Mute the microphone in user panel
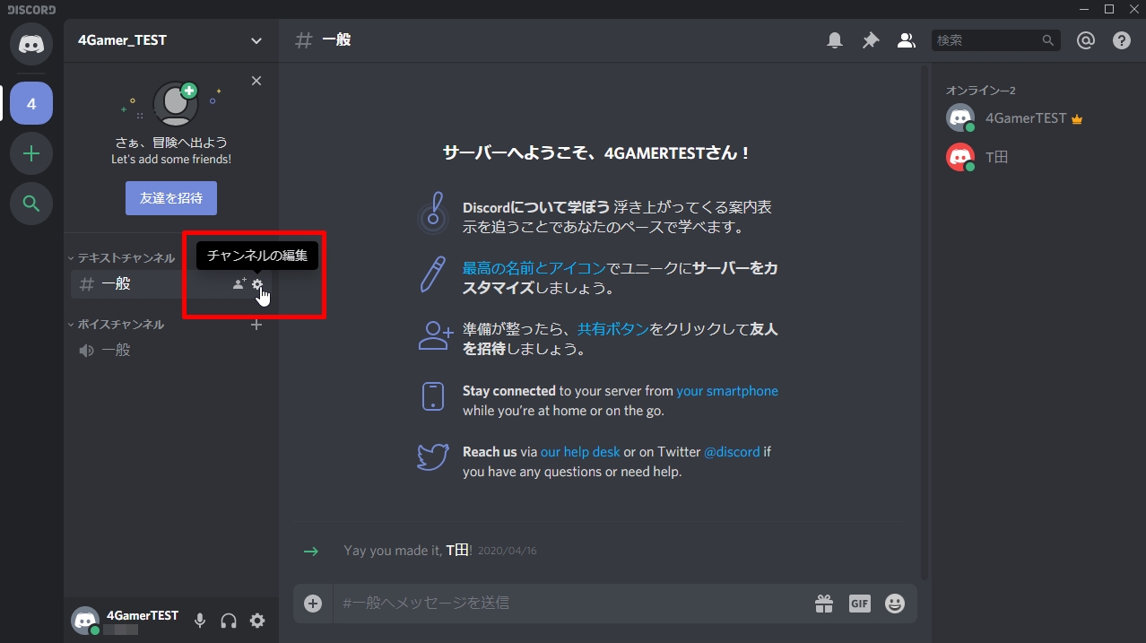The width and height of the screenshot is (1146, 643). pyautogui.click(x=200, y=621)
